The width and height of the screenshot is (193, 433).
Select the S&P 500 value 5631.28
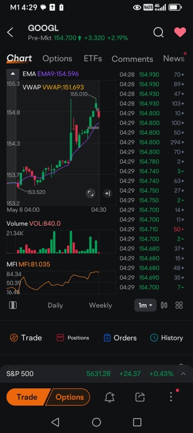[x=99, y=373]
